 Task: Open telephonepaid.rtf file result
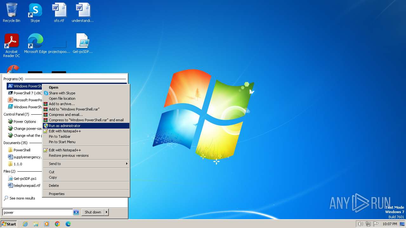point(25,186)
